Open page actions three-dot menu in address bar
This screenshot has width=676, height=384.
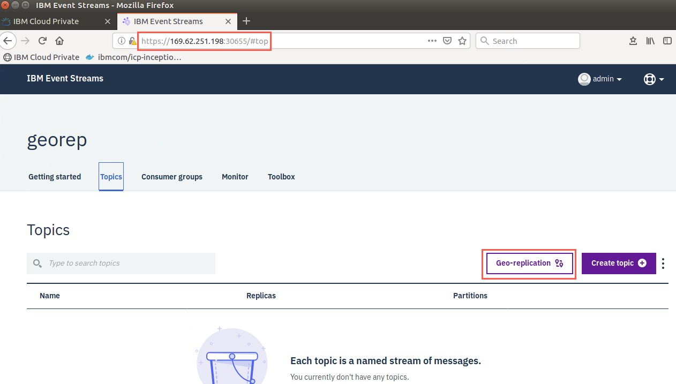click(432, 41)
